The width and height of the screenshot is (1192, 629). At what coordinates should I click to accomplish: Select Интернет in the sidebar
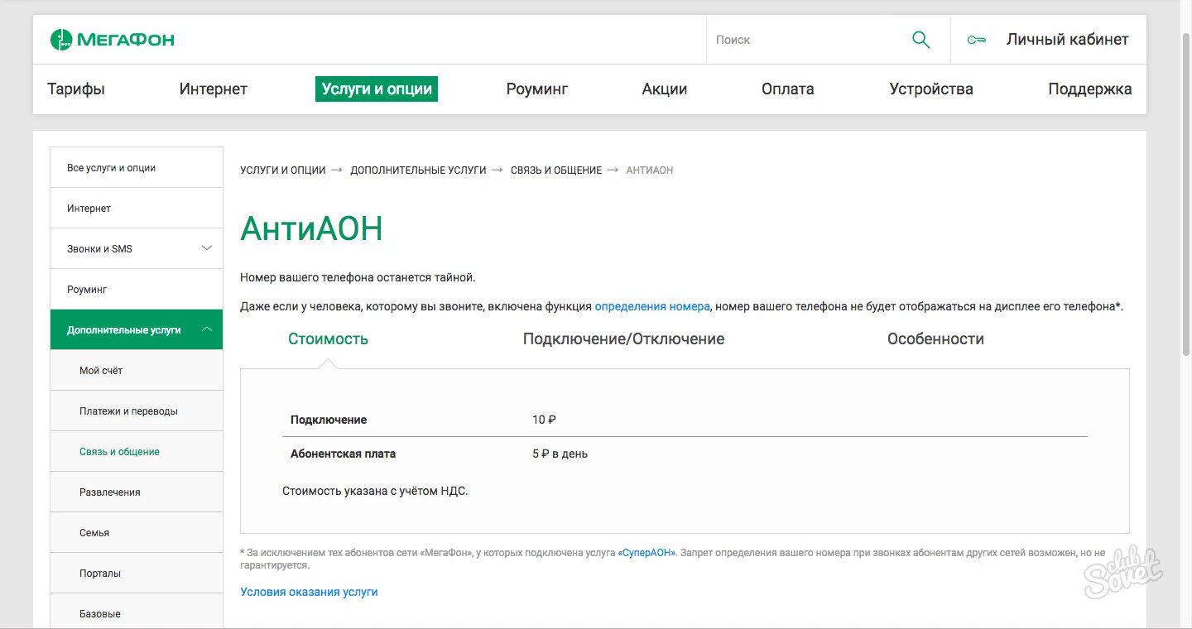[x=137, y=208]
